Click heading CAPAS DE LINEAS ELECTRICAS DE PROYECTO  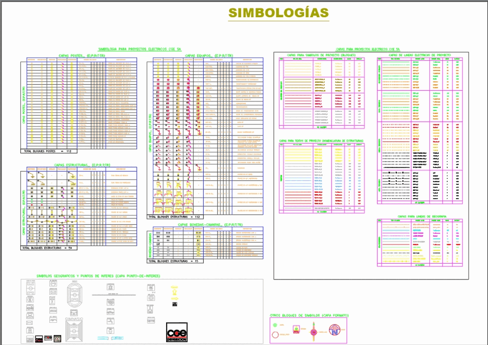click(x=419, y=55)
